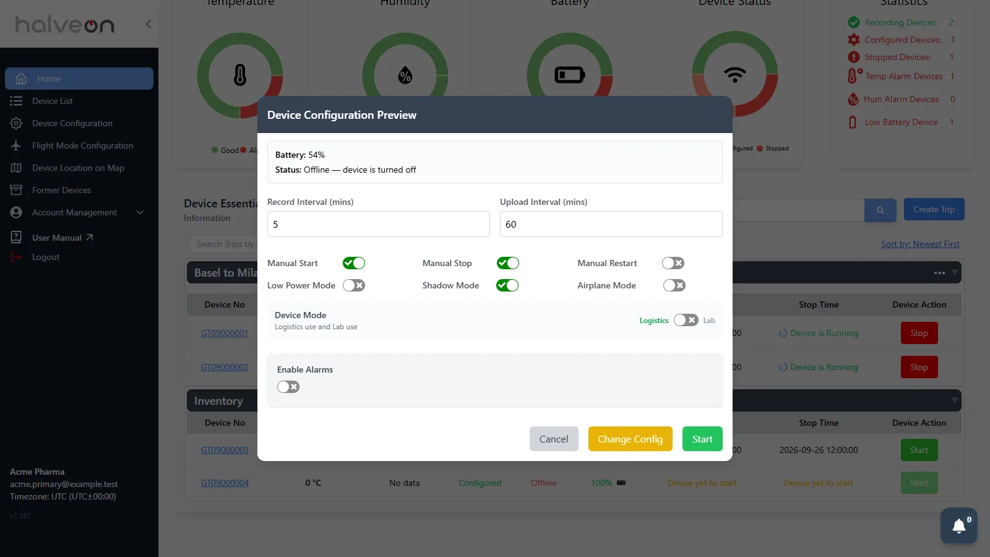Screen dimensions: 990x557
Task: Click the green Start button in dialog
Action: (x=702, y=439)
